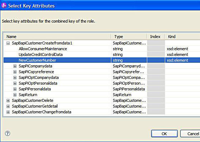Click the Index column header

[156, 37]
